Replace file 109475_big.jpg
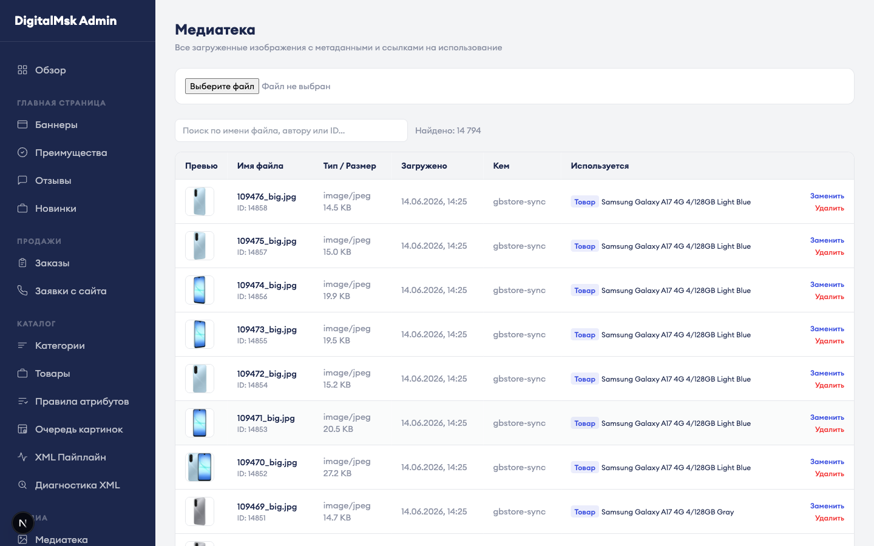The height and width of the screenshot is (546, 874). coord(827,240)
